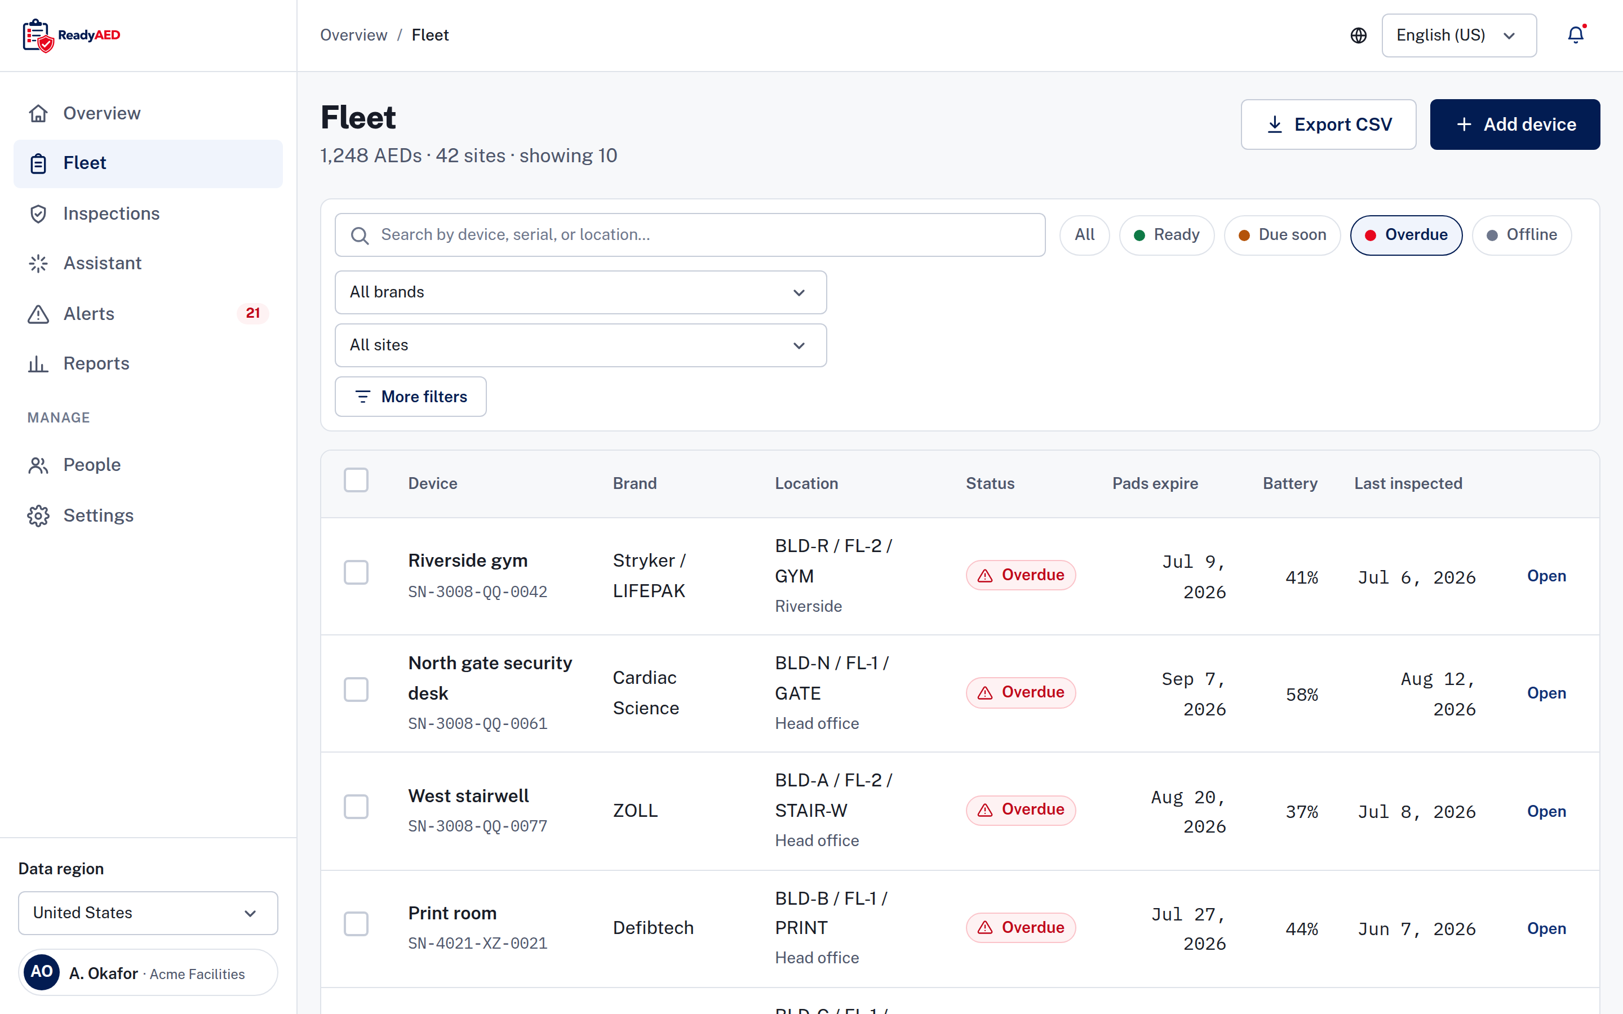Open Inspections in the sidebar

148,214
